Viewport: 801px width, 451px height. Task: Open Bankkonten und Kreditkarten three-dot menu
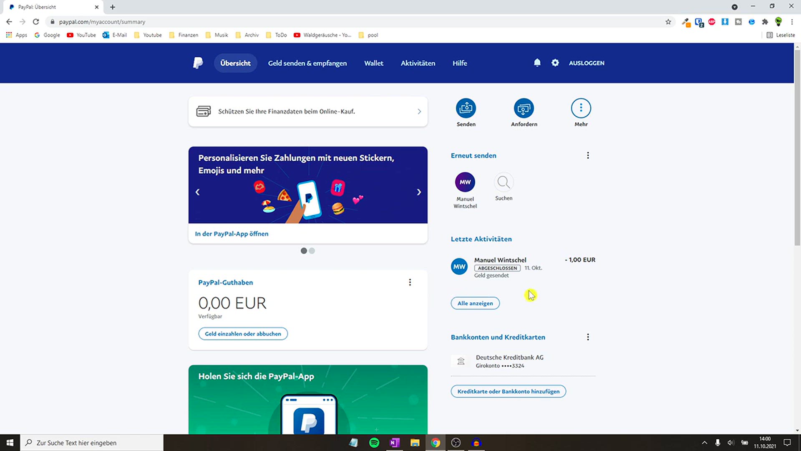[588, 337]
